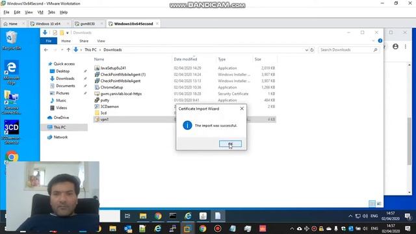
Task: Open the File tab in Explorer ribbon
Action: point(49,41)
